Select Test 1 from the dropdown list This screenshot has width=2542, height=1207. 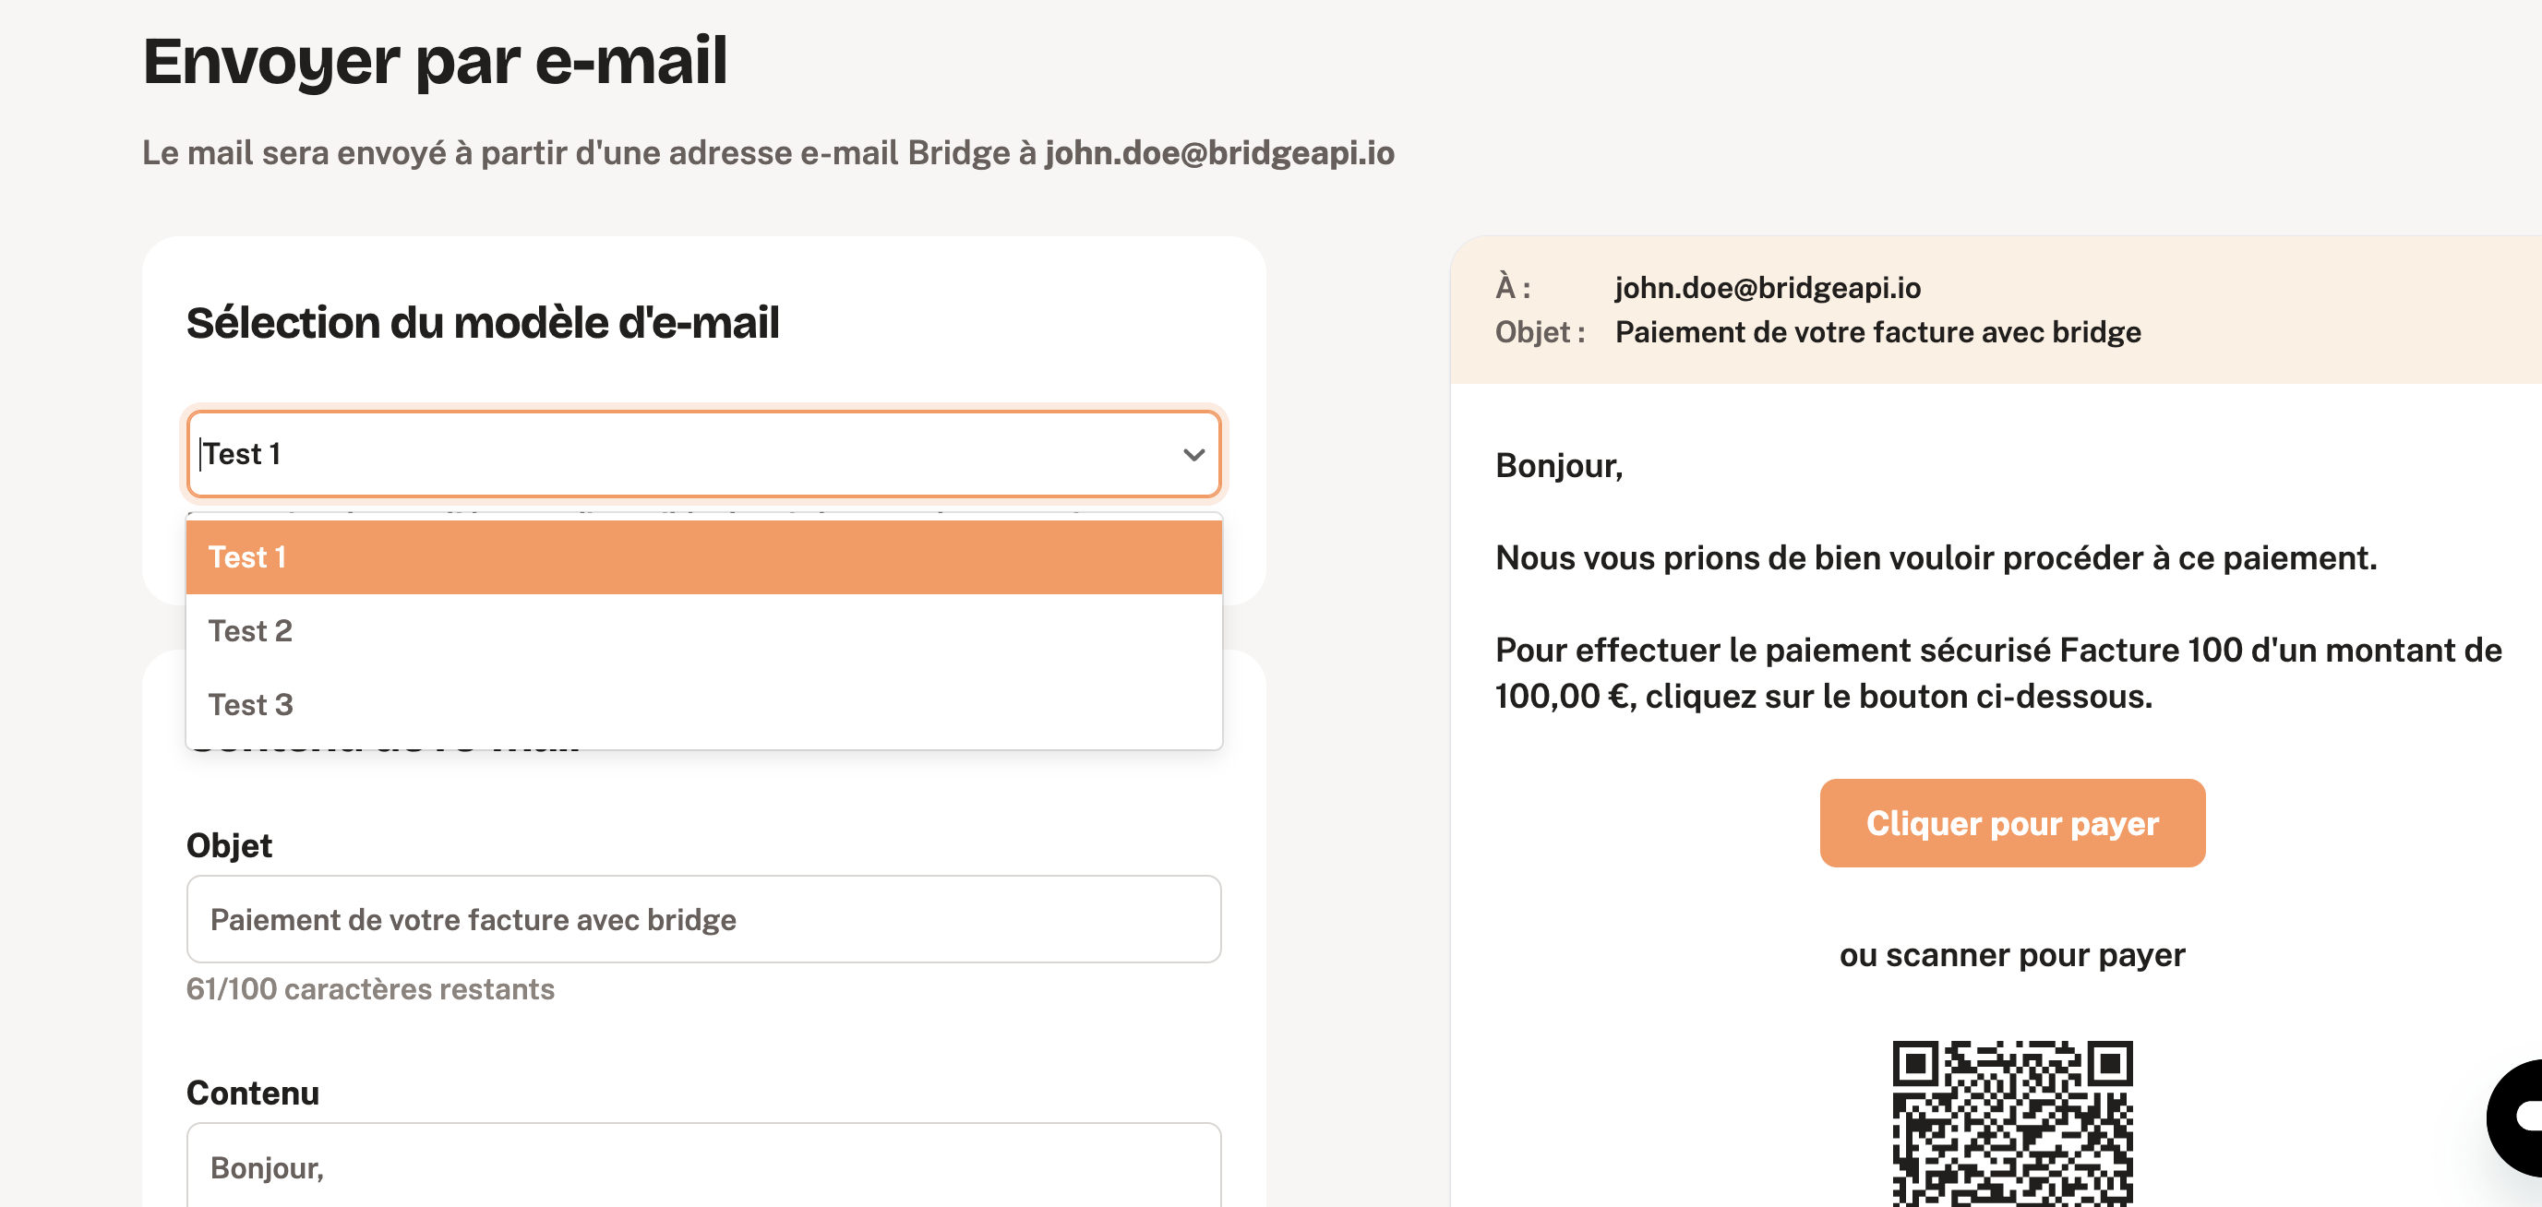pyautogui.click(x=703, y=557)
